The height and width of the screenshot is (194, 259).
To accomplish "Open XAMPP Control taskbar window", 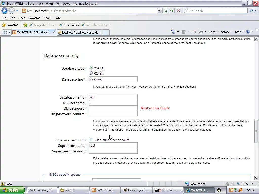I will click(x=105, y=190).
